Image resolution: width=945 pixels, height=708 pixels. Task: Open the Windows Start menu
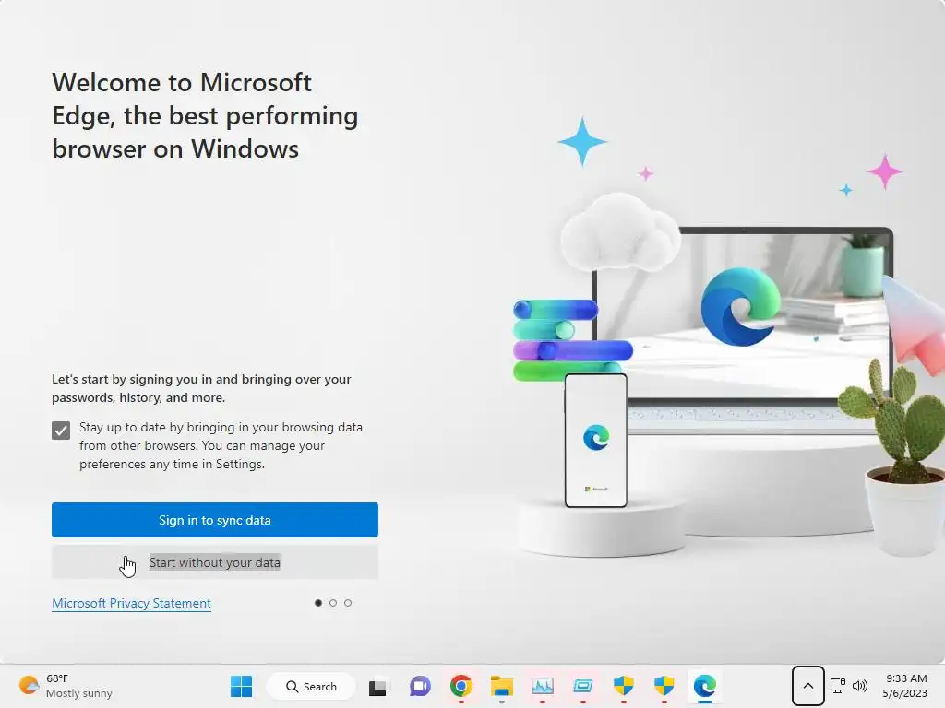[241, 686]
